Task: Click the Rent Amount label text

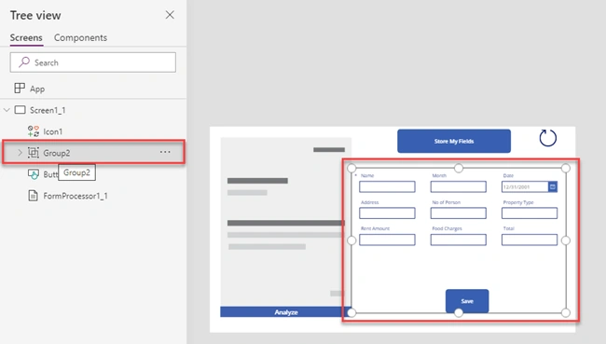Action: (x=375, y=228)
